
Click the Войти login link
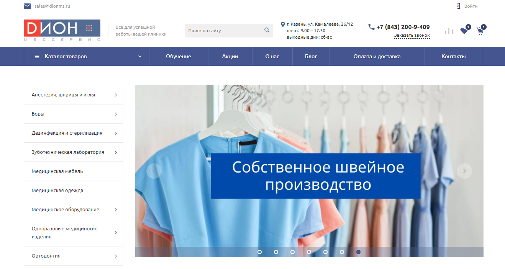471,6
